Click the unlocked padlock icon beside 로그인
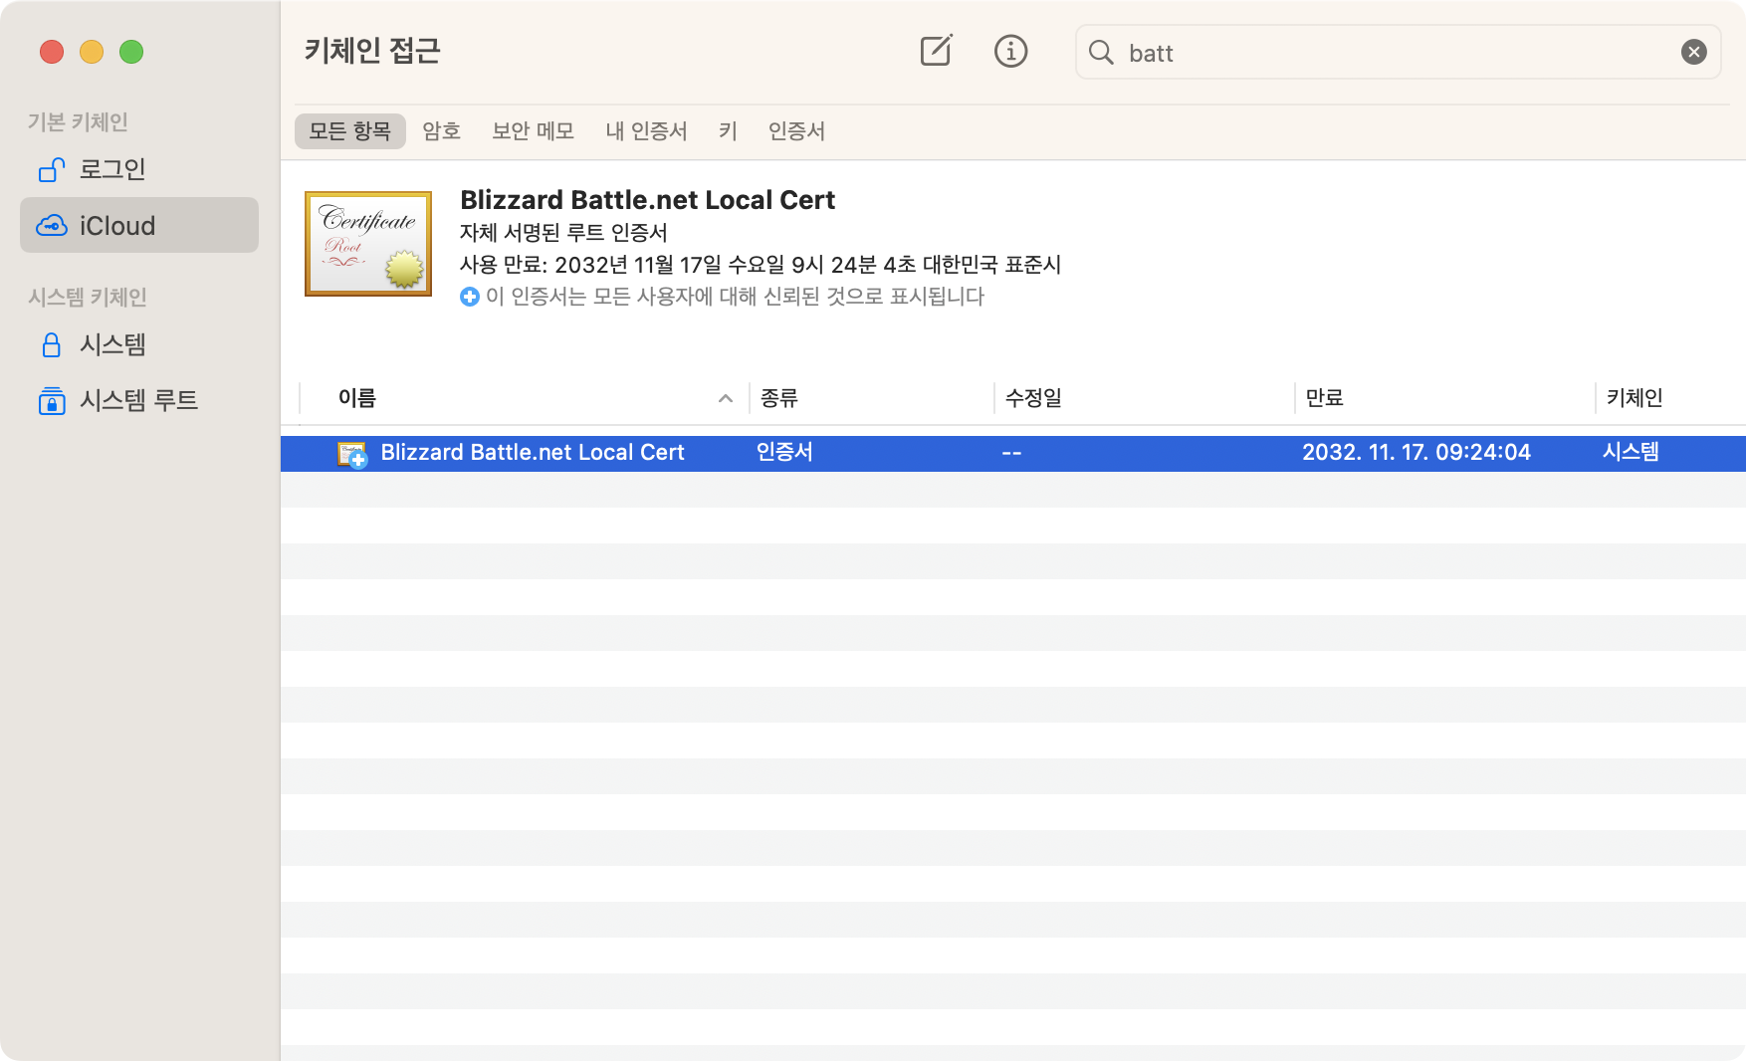 click(x=52, y=170)
